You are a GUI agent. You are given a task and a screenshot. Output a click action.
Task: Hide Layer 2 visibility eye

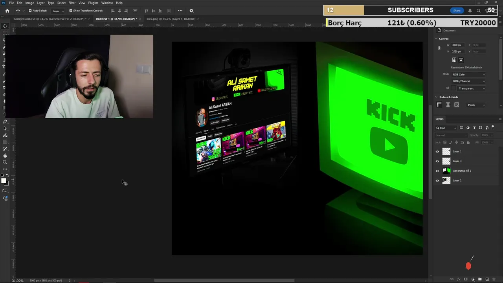tap(437, 180)
